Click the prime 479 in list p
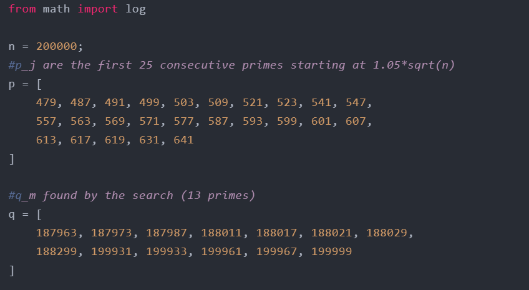Screen dimensions: 529x290 coord(46,103)
